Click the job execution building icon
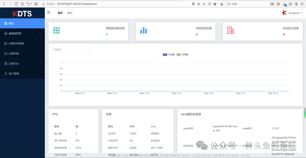This screenshot has height=158, width=306. [x=231, y=30]
